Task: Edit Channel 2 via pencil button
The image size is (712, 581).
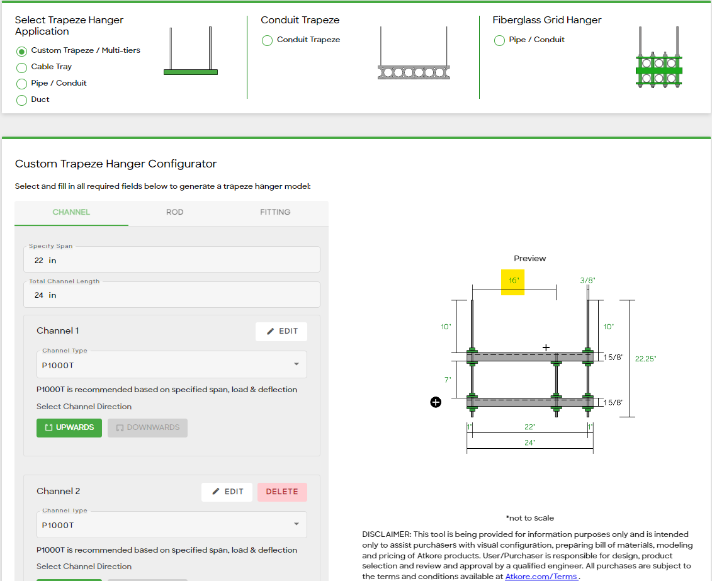Action: (227, 492)
